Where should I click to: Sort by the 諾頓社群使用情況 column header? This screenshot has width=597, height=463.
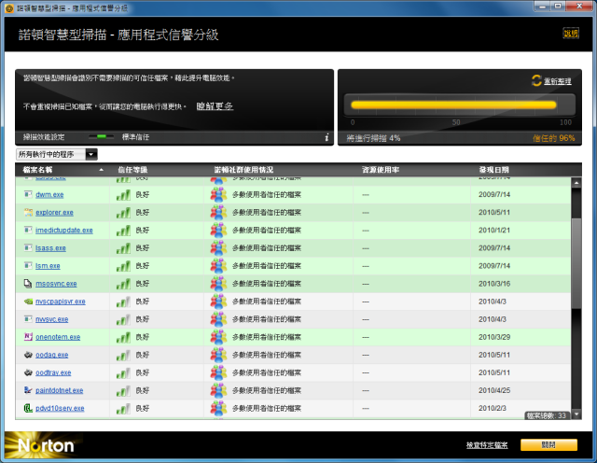click(x=243, y=170)
